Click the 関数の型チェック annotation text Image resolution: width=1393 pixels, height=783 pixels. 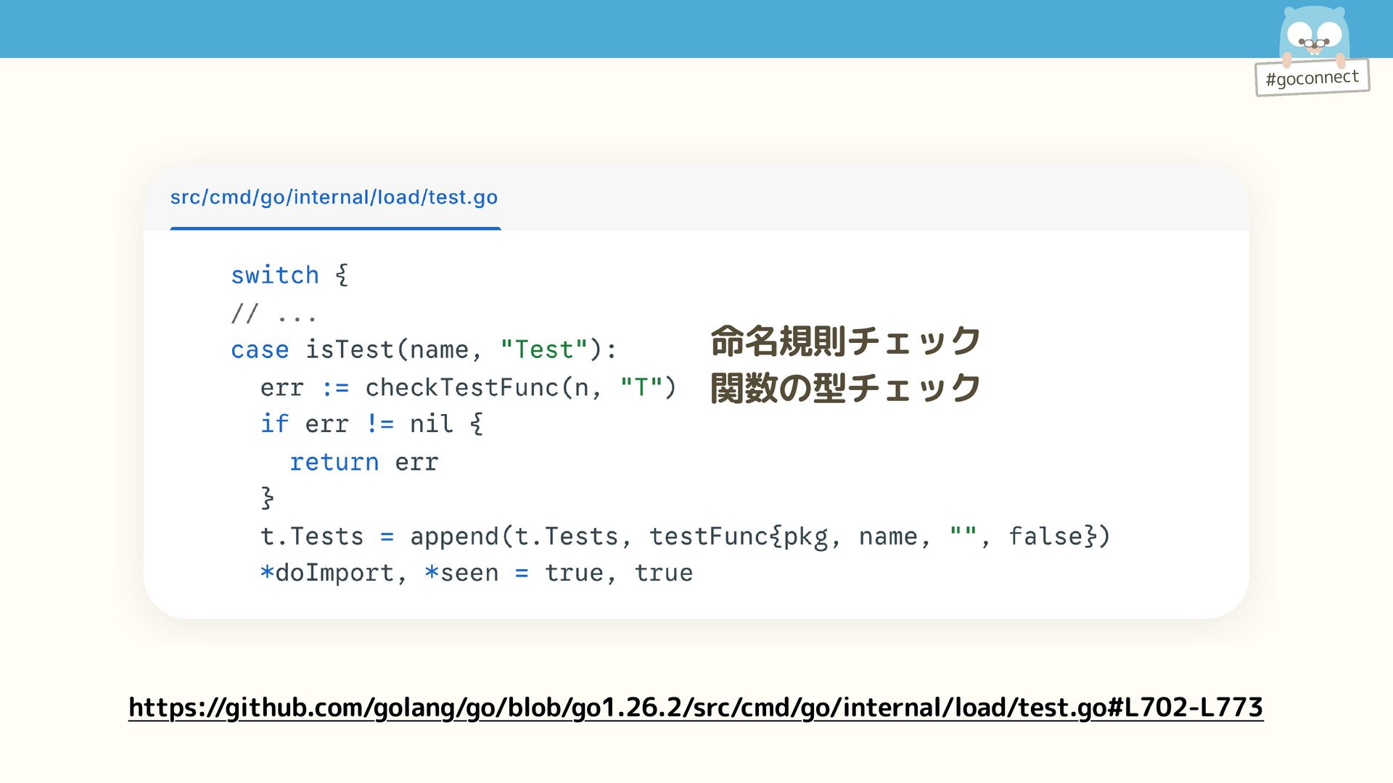(x=845, y=388)
